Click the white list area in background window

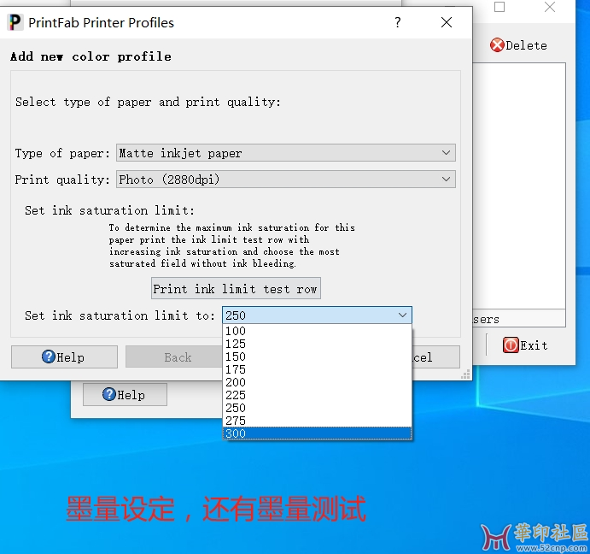(x=519, y=186)
